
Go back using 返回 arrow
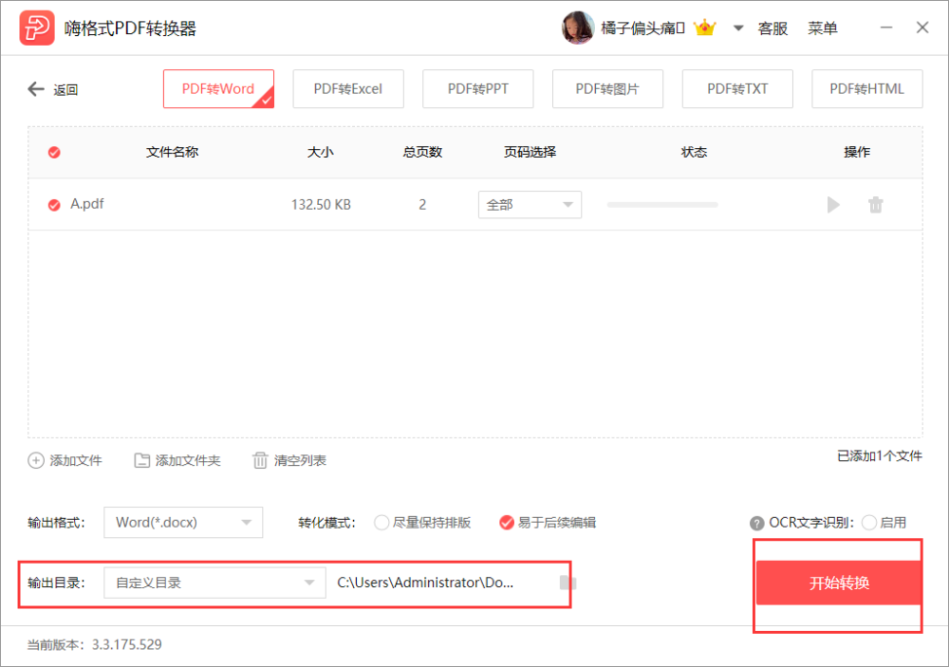coord(52,89)
